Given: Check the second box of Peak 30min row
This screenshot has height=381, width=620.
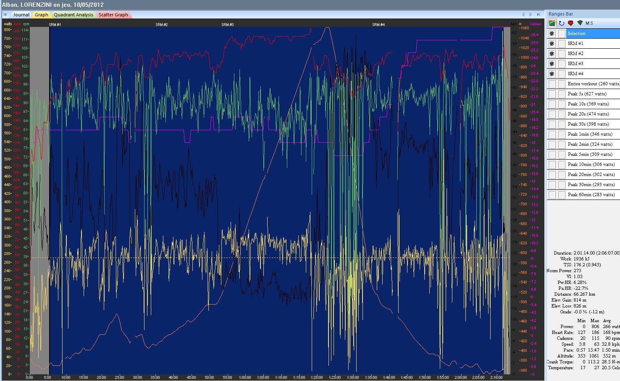Looking at the screenshot, I should [x=562, y=185].
